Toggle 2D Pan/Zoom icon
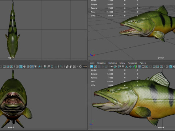Image resolution: width=175 pixels, height=131 pixels. pyautogui.click(x=130, y=67)
